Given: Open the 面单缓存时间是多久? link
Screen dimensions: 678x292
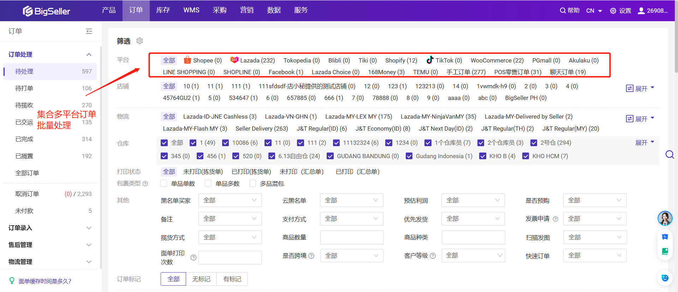Looking at the screenshot, I should (x=45, y=281).
